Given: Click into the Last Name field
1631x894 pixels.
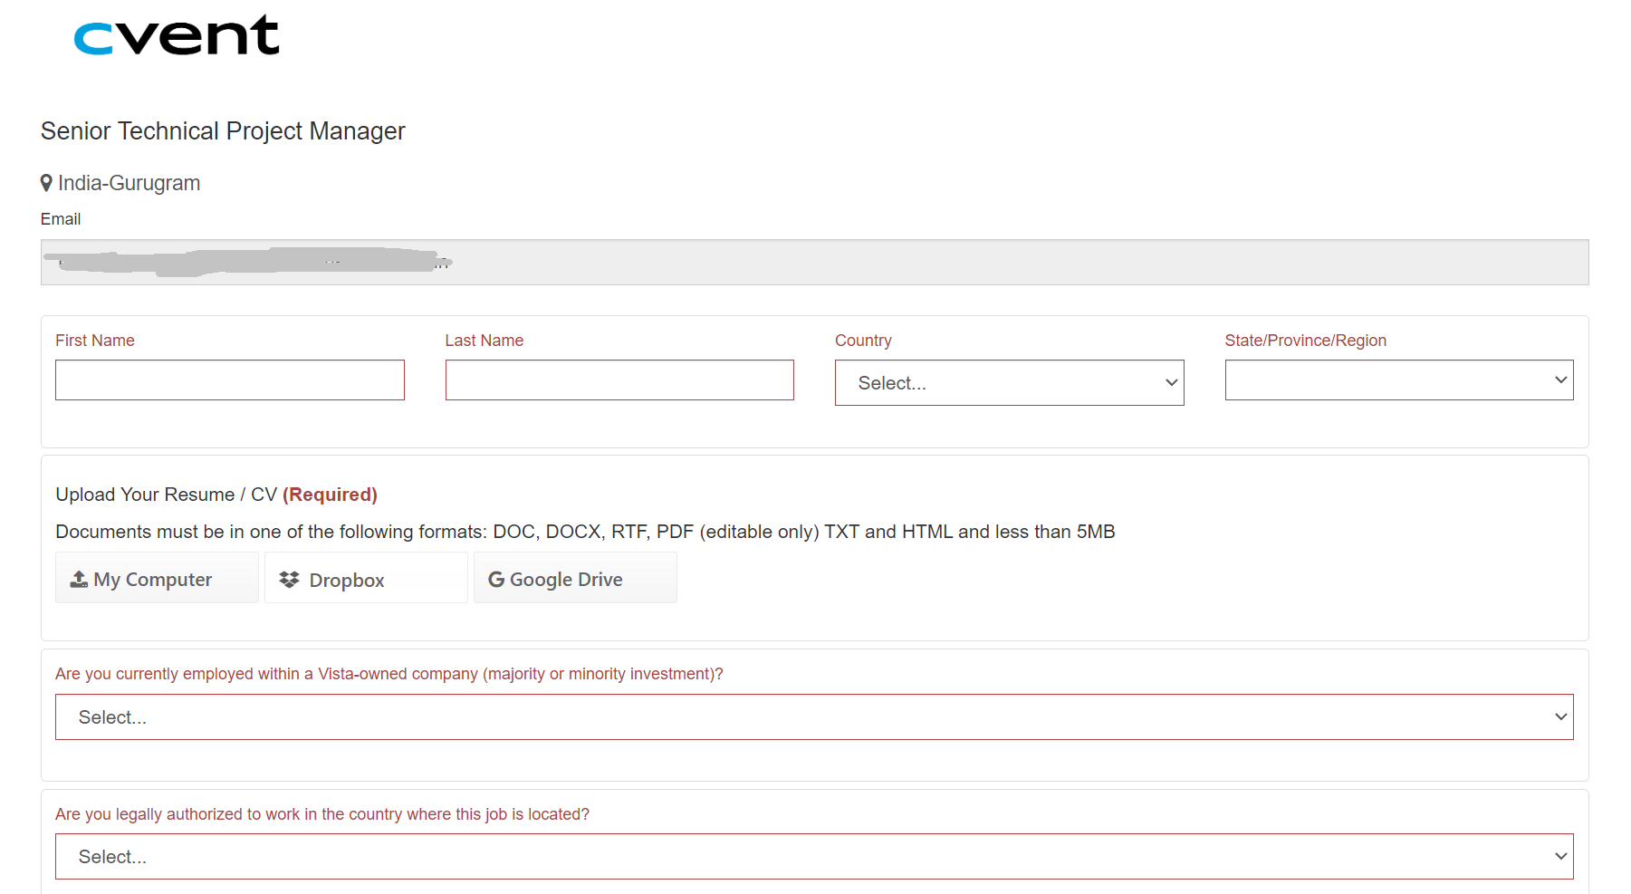Looking at the screenshot, I should (619, 380).
